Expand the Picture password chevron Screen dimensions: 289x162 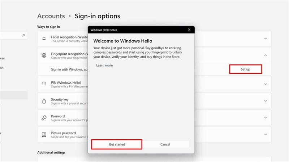[266, 135]
